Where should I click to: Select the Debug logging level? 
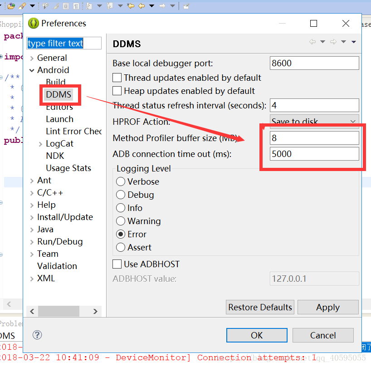[121, 195]
